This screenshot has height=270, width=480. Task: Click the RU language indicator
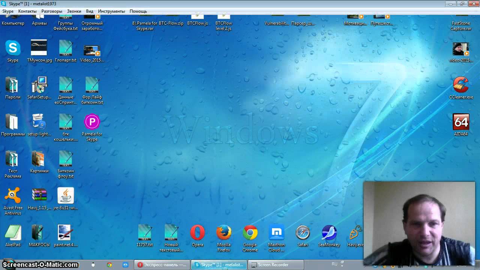[x=334, y=264]
